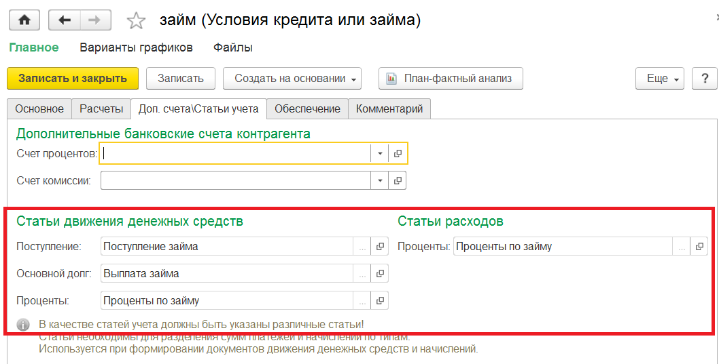Screen dimensions: 719x364
Task: Open Статьи расходов Проценты item icon
Action: [699, 247]
